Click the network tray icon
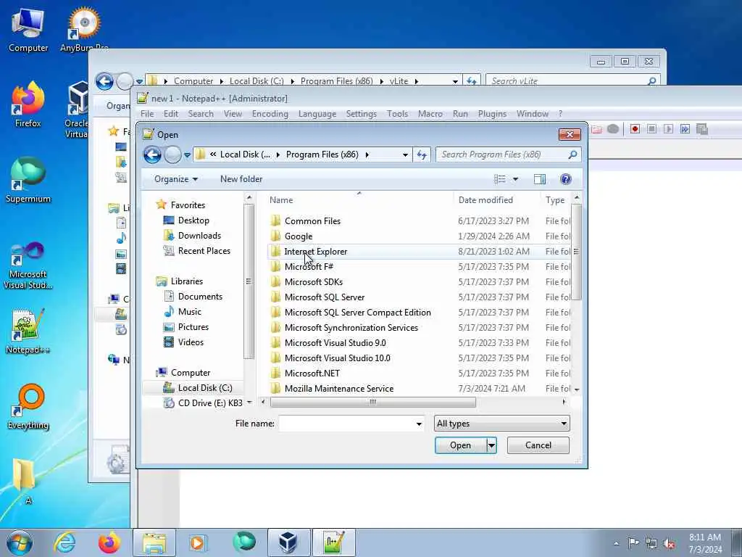742x557 pixels. (651, 543)
